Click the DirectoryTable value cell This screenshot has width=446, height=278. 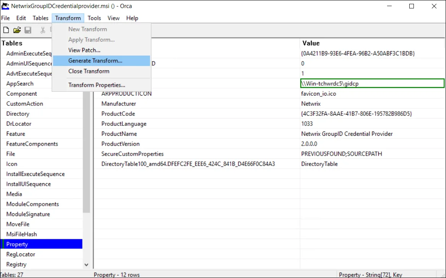[319, 164]
